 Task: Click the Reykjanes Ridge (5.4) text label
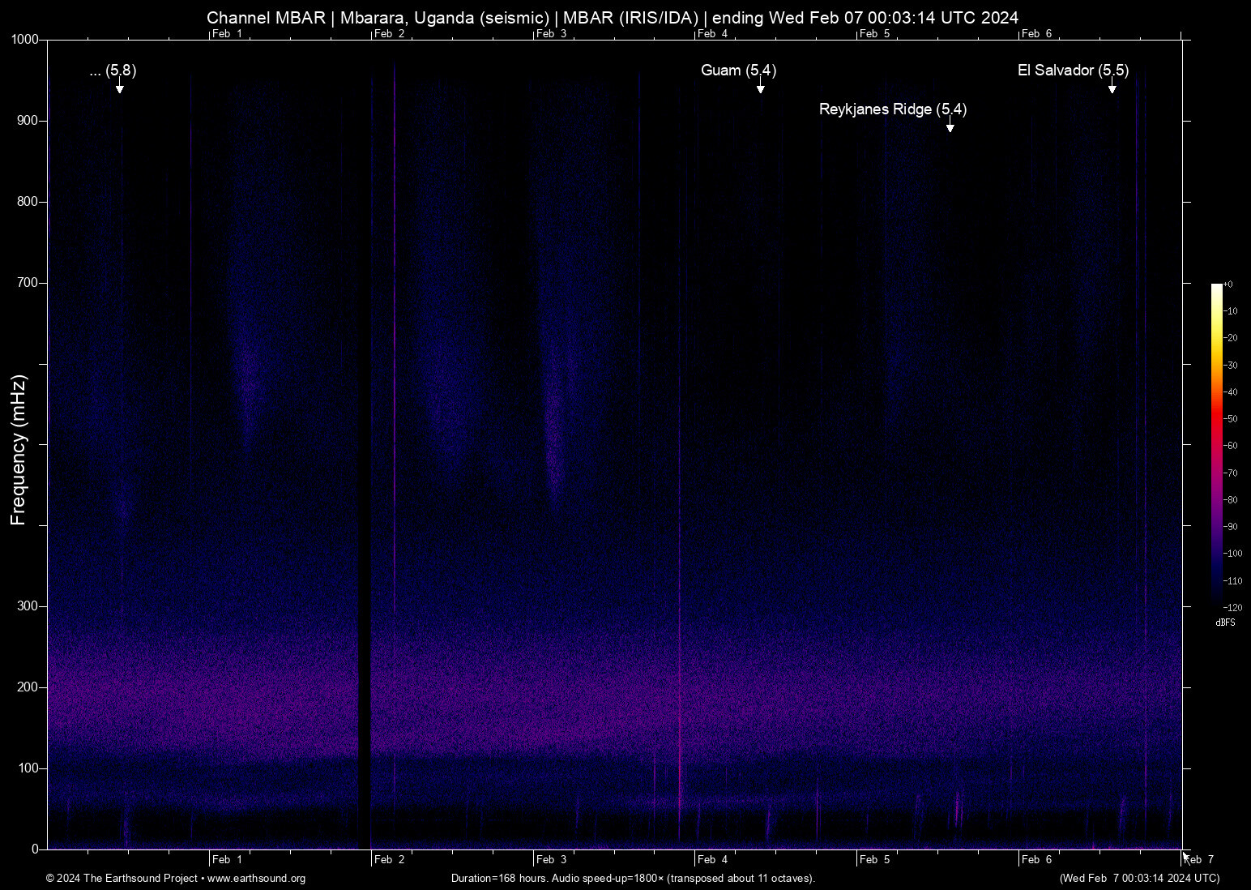click(892, 109)
